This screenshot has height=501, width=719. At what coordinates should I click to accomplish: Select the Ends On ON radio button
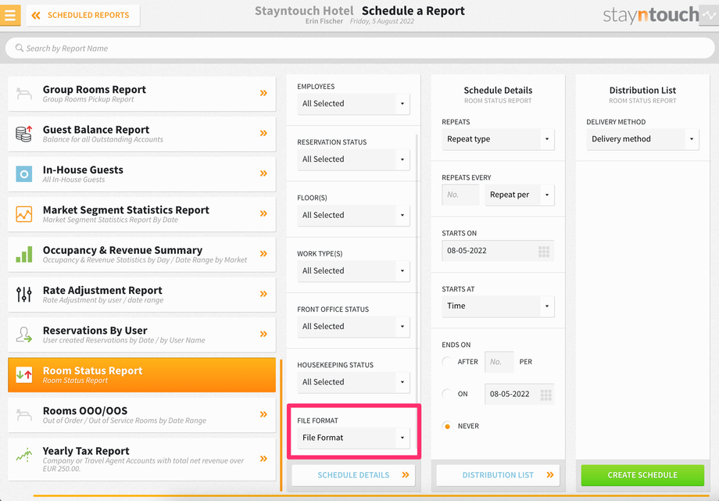[x=446, y=394]
